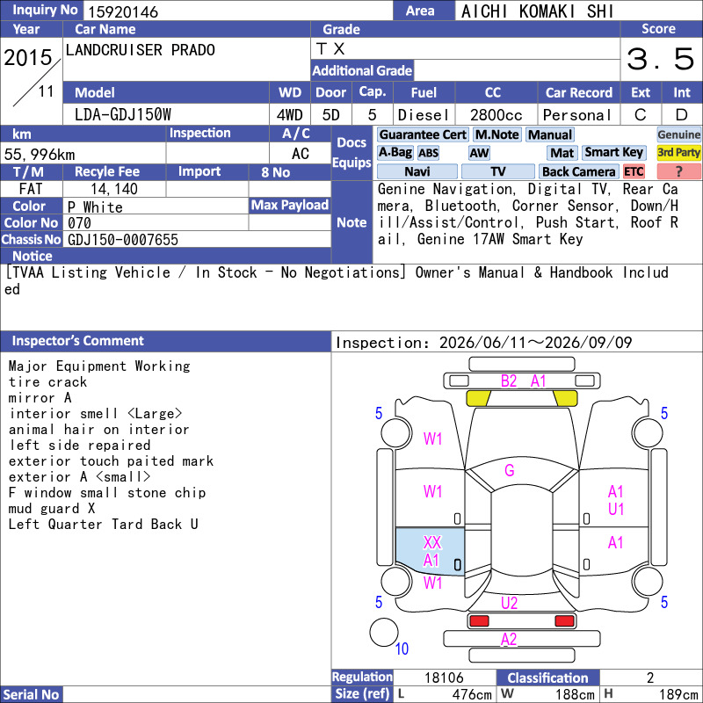This screenshot has height=703, width=703.
Task: Click the chassis number GDJ150-0007655 field
Action: 197,240
